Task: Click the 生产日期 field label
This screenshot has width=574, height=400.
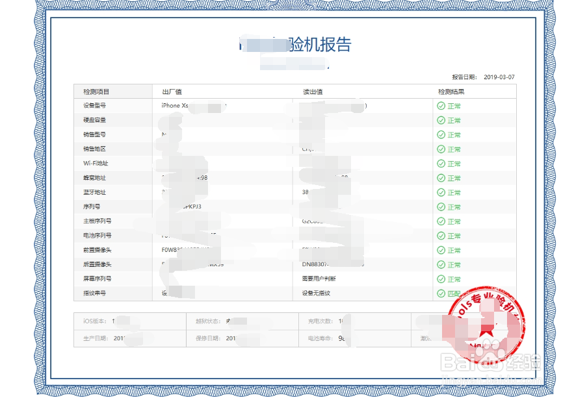Action: 96,338
